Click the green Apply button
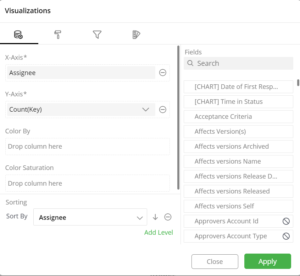Viewport: 300px width, 276px height. point(268,261)
